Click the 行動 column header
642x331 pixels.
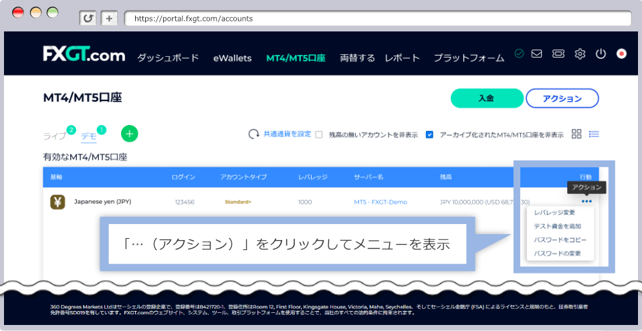click(586, 177)
